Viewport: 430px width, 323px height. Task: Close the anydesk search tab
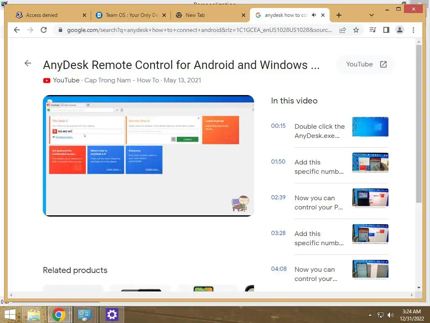(323, 15)
